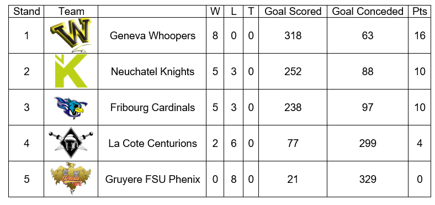Click the 329 goals conceded cell
Image resolution: width=435 pixels, height=205 pixels.
[x=368, y=179]
